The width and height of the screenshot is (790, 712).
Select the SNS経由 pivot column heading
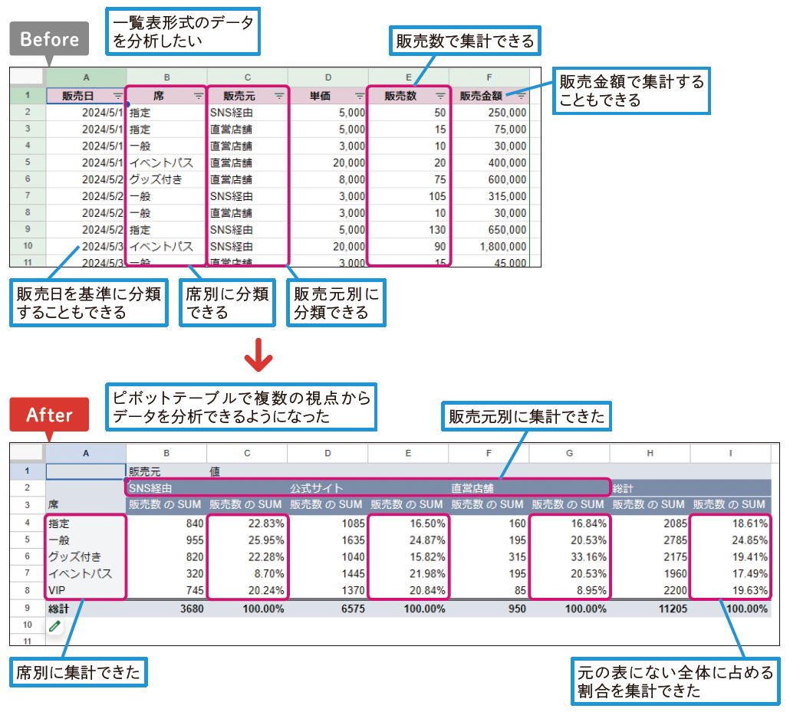tap(150, 488)
